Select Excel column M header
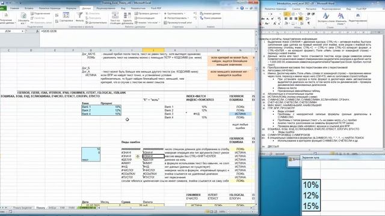The width and height of the screenshot is (385, 216). (218, 50)
